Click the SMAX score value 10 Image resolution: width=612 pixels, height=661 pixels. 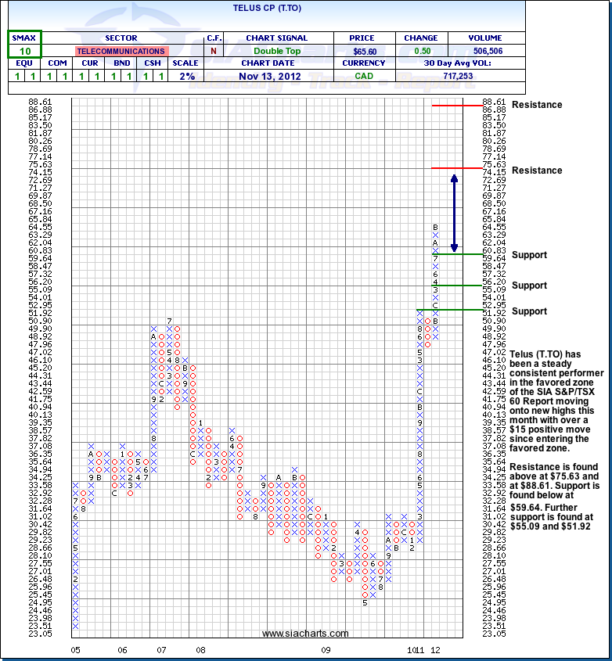[x=25, y=51]
